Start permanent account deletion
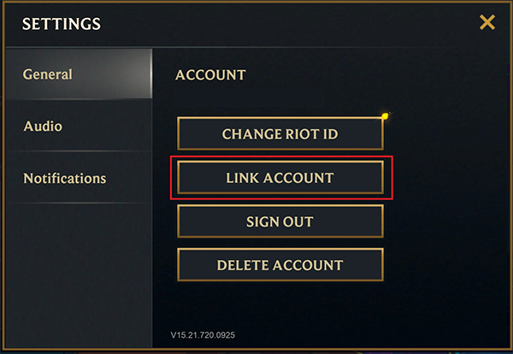 pyautogui.click(x=280, y=265)
